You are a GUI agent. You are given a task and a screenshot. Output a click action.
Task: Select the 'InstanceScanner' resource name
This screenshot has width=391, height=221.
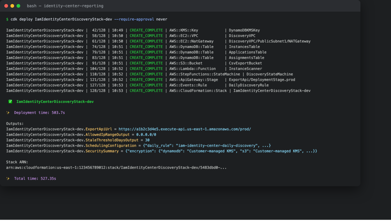[246, 69]
